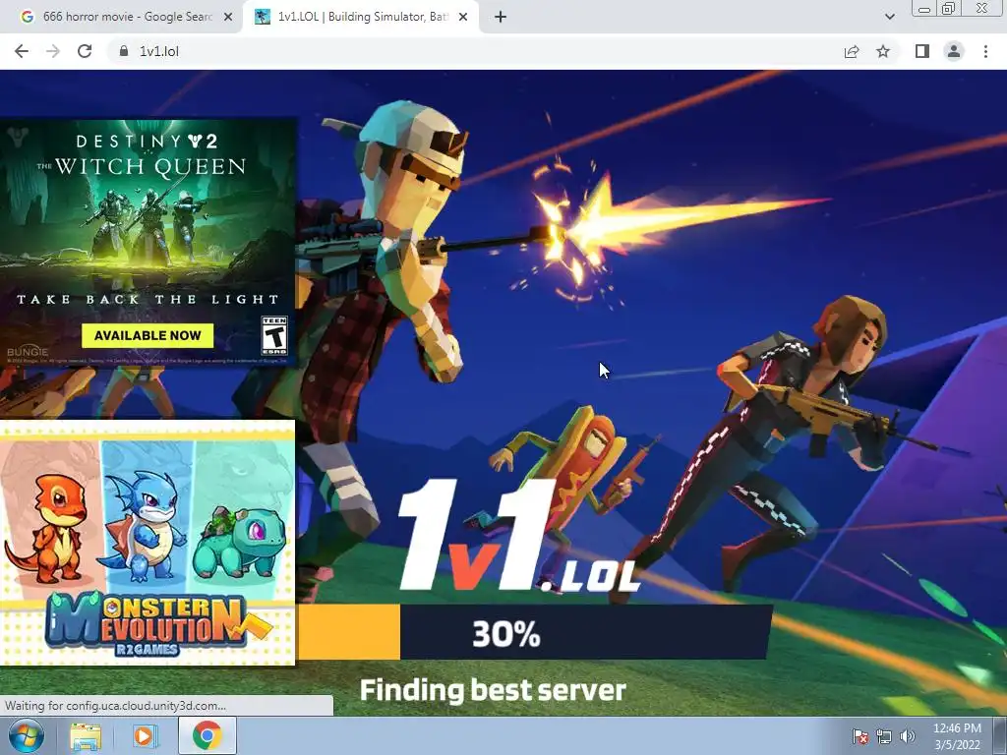Open Chrome's three-dot menu
The image size is (1007, 755).
985,51
